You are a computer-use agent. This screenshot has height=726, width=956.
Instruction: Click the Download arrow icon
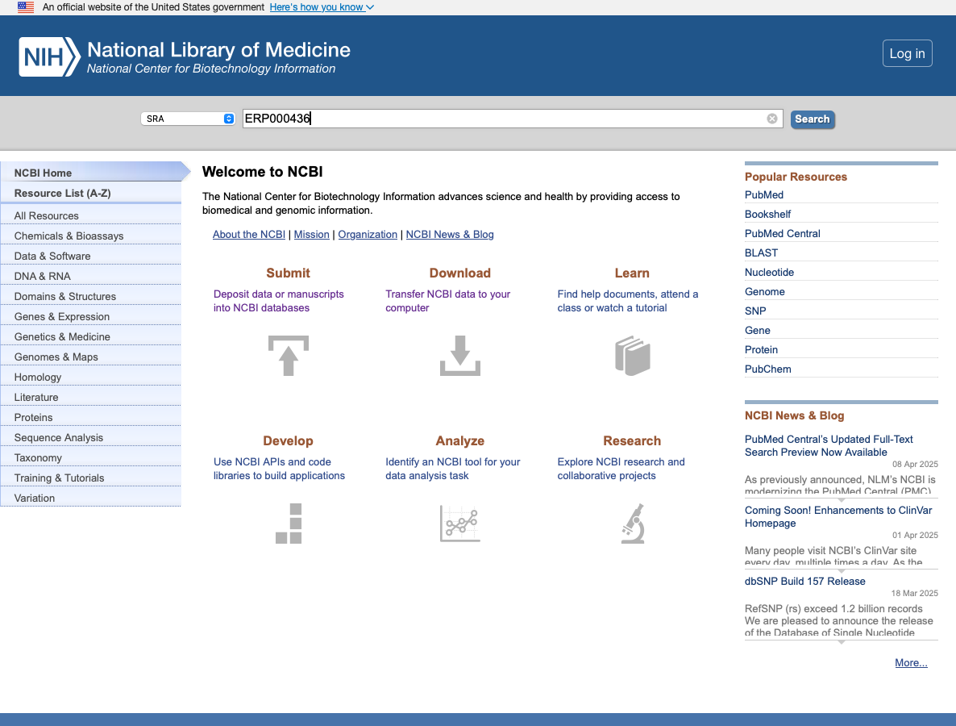click(x=459, y=356)
